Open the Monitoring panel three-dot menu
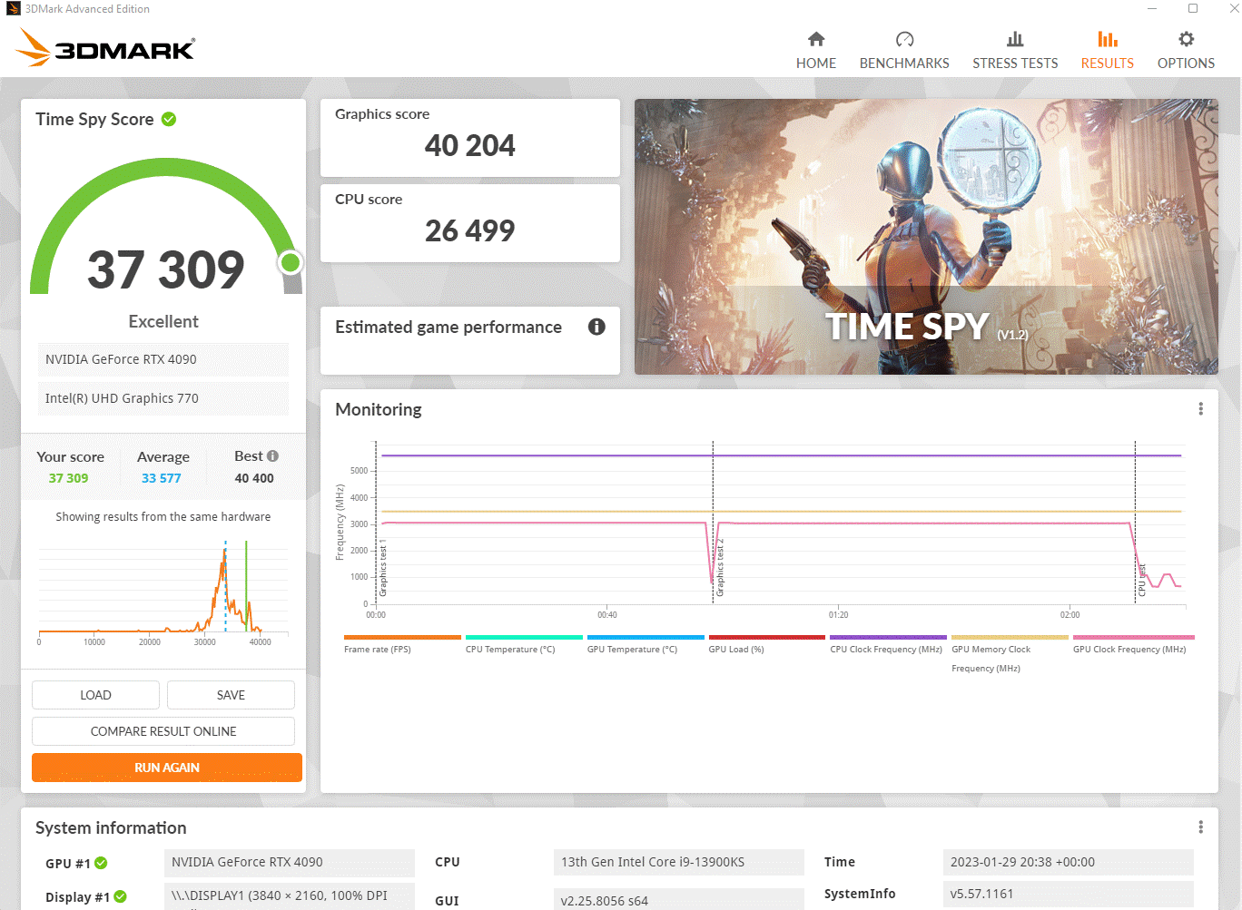The height and width of the screenshot is (910, 1242). (1200, 409)
